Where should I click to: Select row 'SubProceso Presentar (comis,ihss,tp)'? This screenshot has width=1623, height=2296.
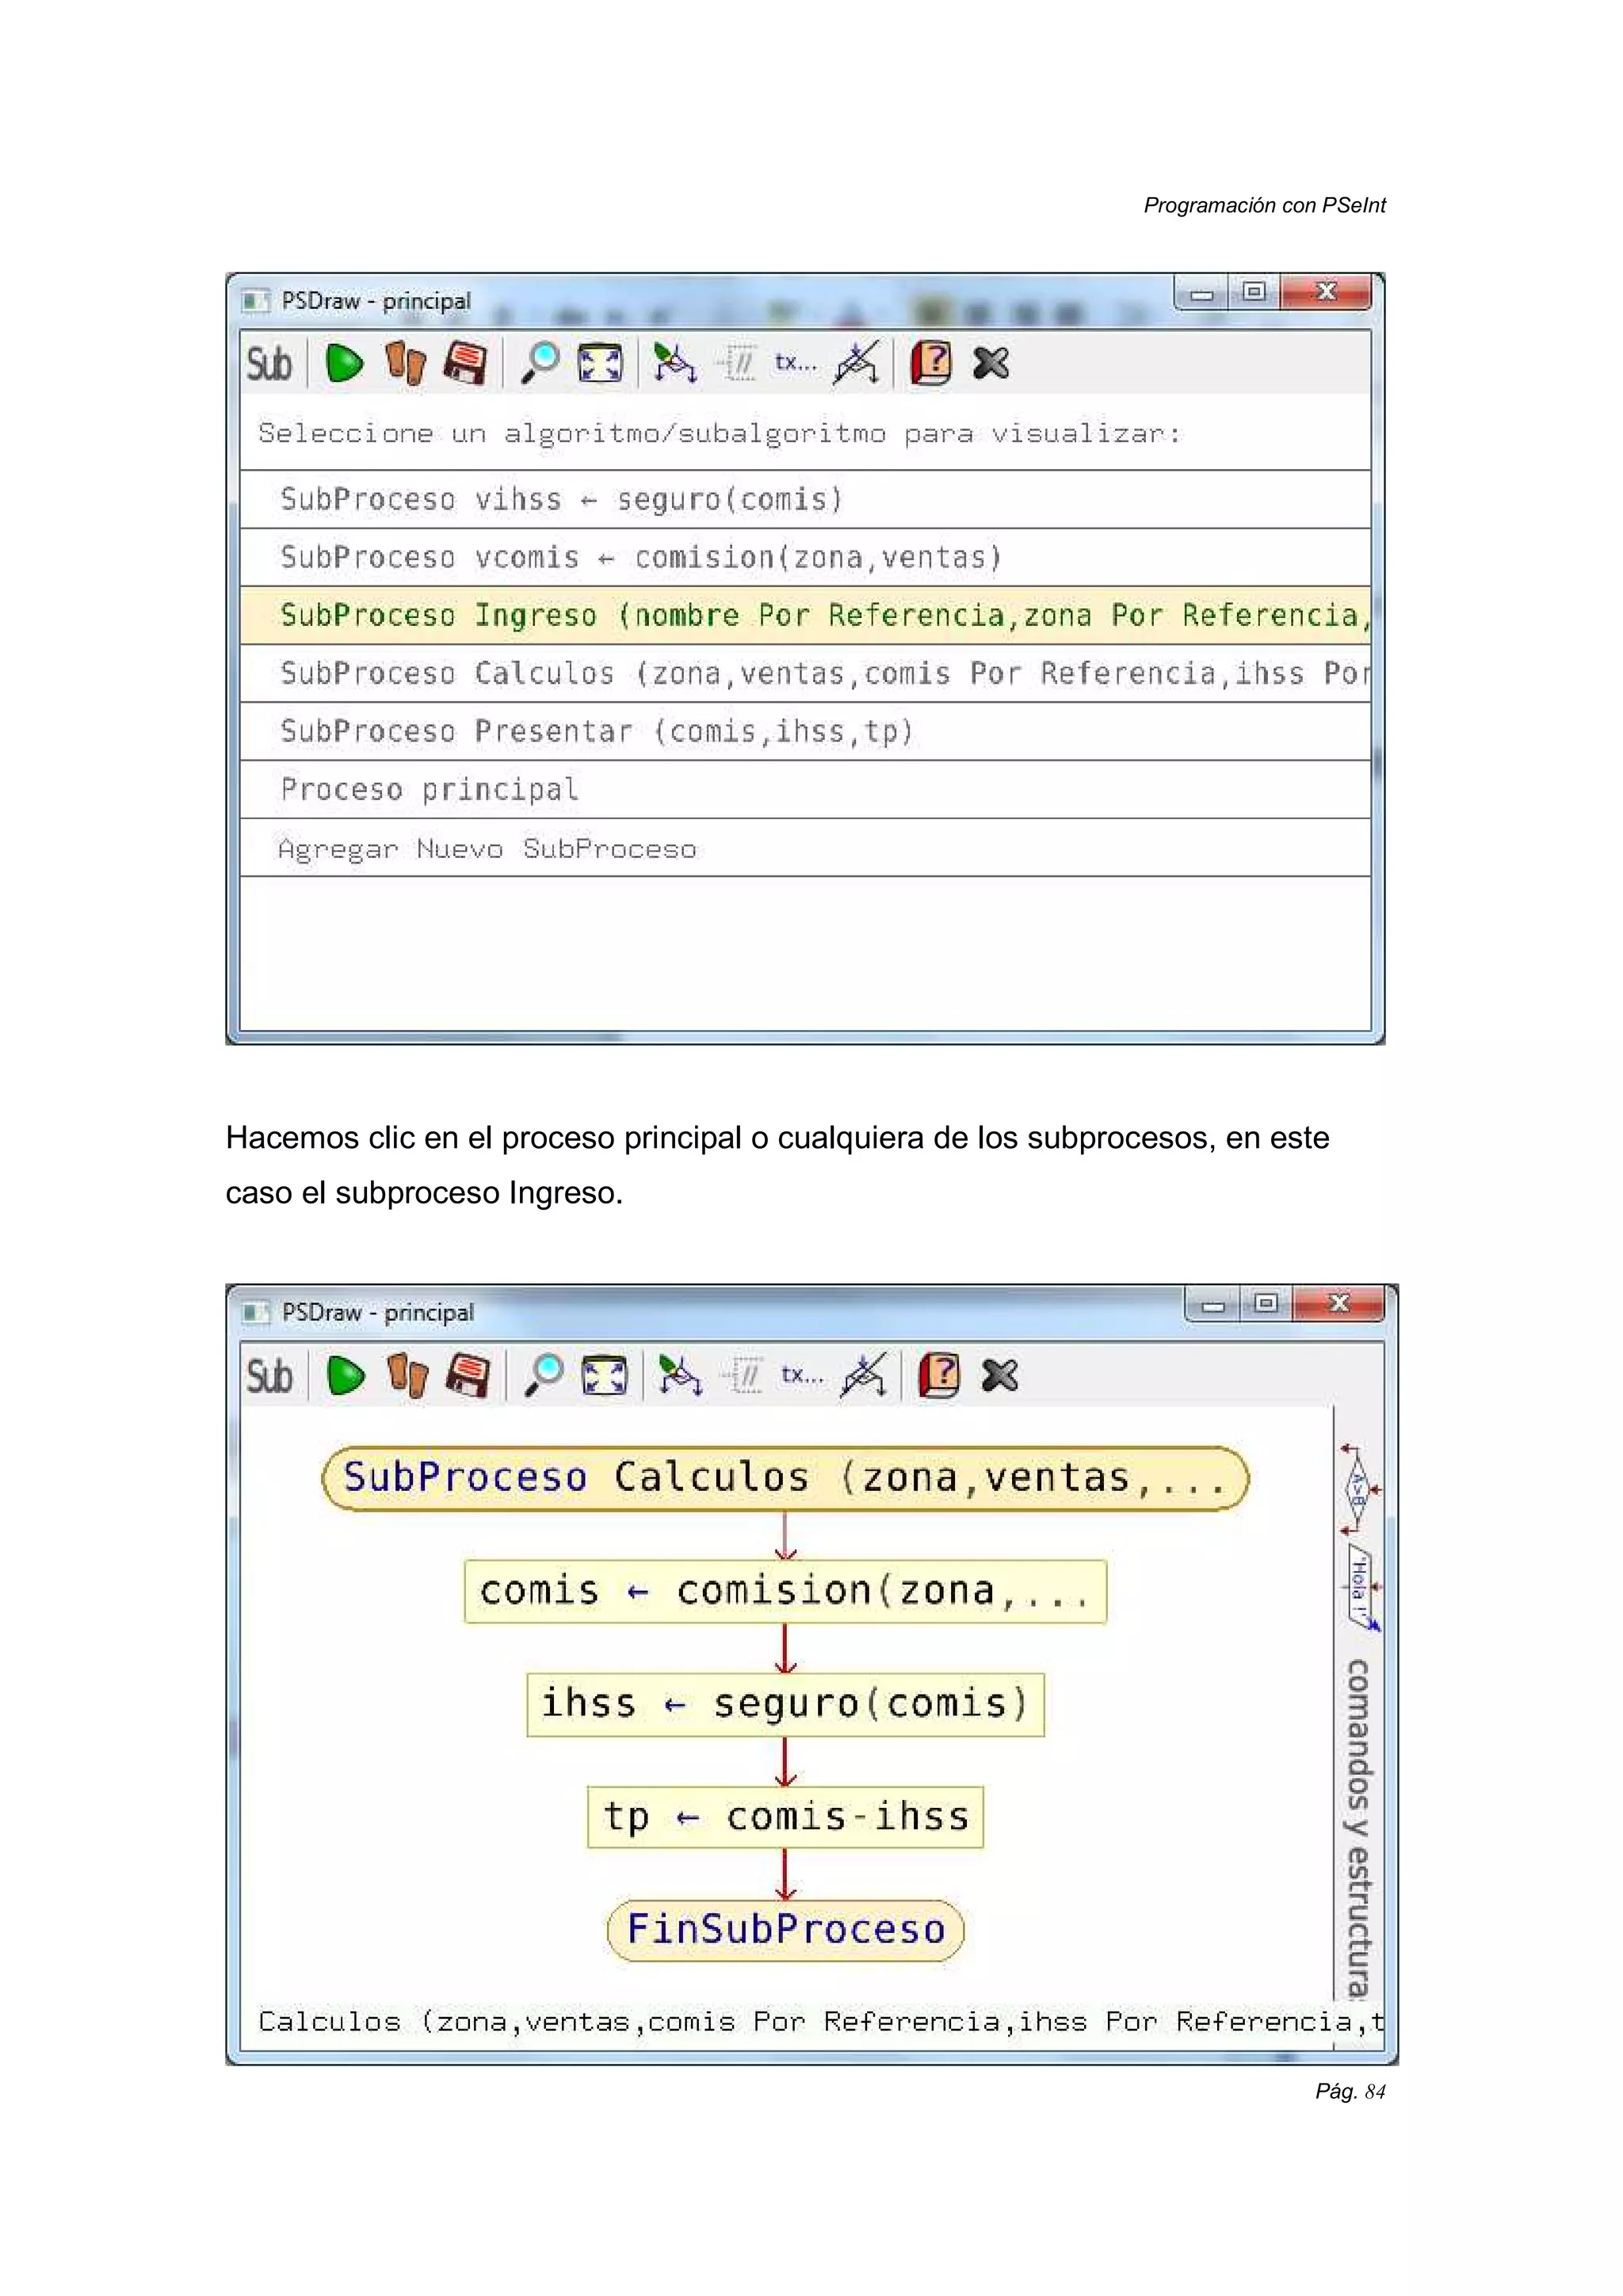[805, 731]
